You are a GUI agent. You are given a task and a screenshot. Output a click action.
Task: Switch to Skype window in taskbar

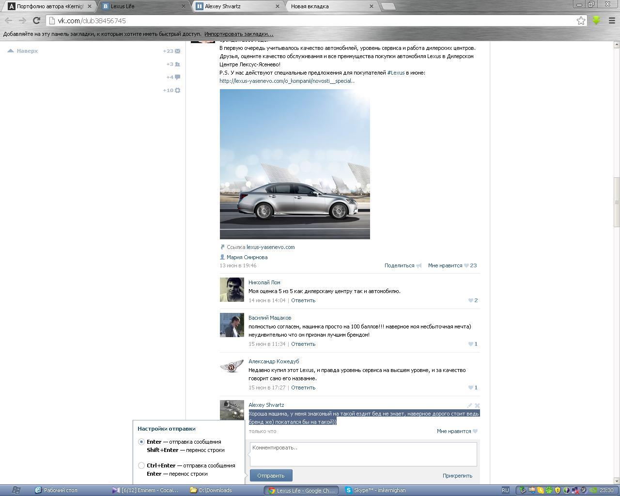pyautogui.click(x=376, y=490)
